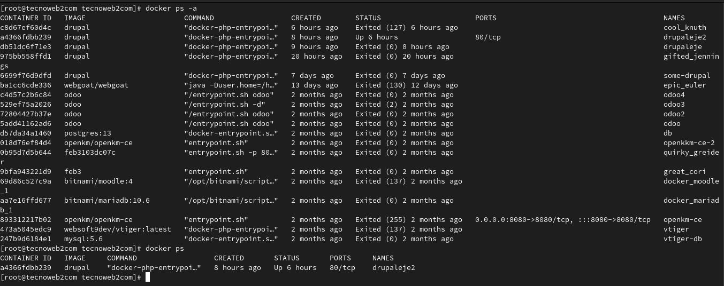
Task: Click the postgres:13 image entry
Action: coord(88,133)
